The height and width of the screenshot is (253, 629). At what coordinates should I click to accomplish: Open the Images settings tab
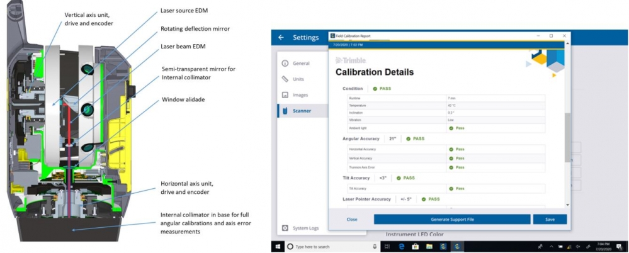(x=302, y=95)
